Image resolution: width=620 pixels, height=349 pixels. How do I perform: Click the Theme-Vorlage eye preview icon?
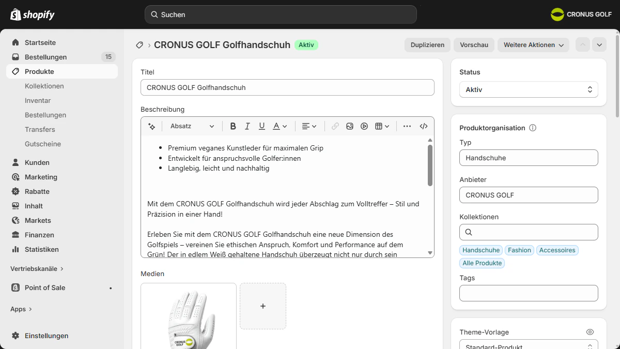click(590, 332)
